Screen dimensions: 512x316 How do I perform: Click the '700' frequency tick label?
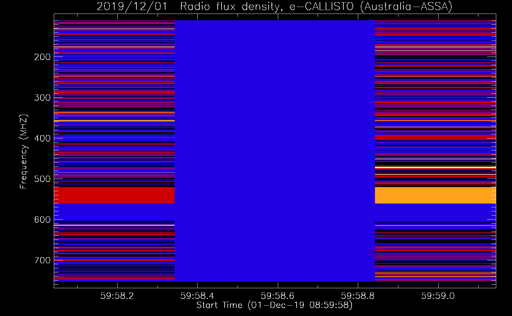pos(42,260)
